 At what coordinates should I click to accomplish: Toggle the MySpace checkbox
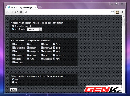click(x=54, y=55)
